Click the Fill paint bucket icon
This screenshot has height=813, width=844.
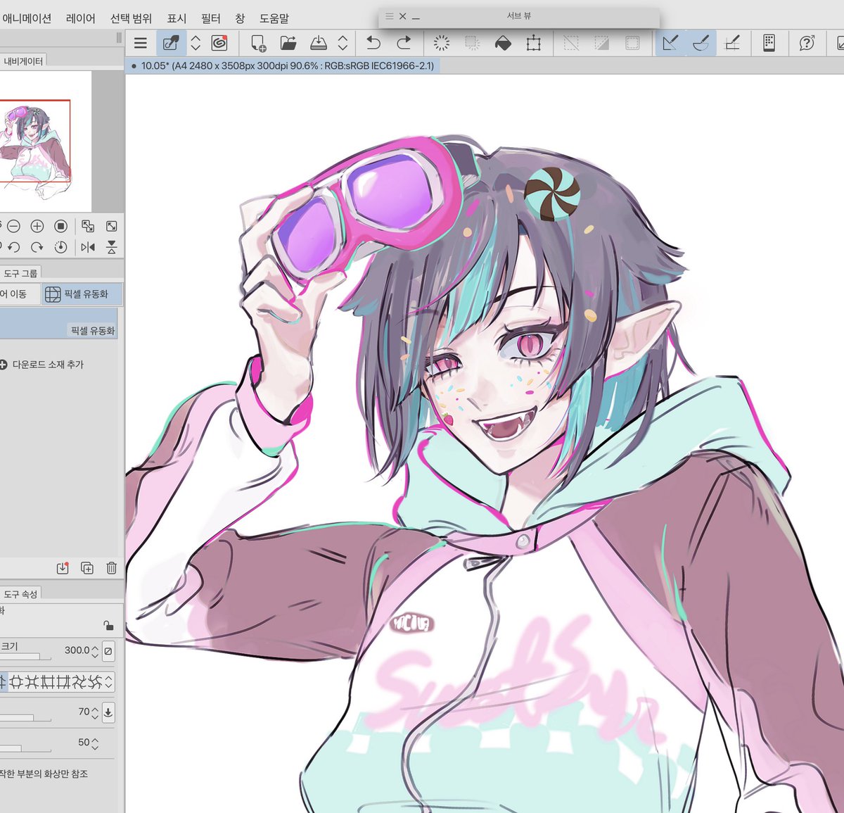[x=503, y=44]
